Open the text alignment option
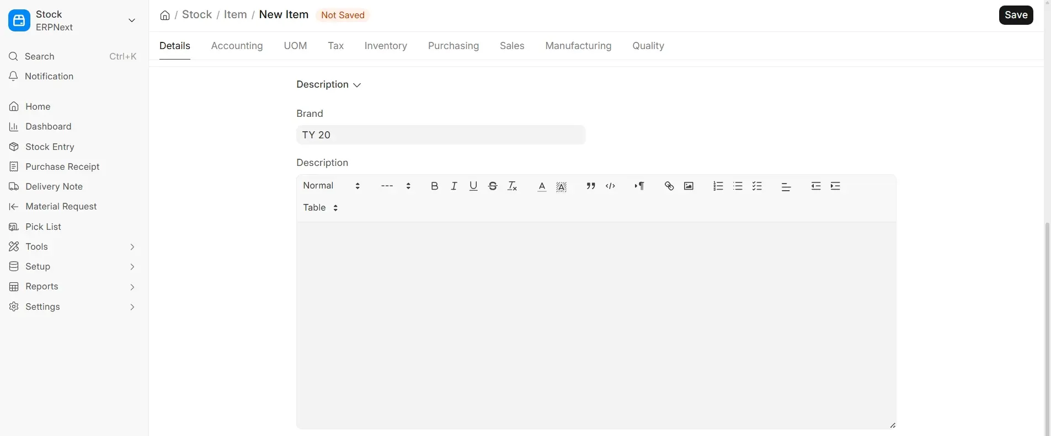This screenshot has height=436, width=1051. tap(786, 187)
